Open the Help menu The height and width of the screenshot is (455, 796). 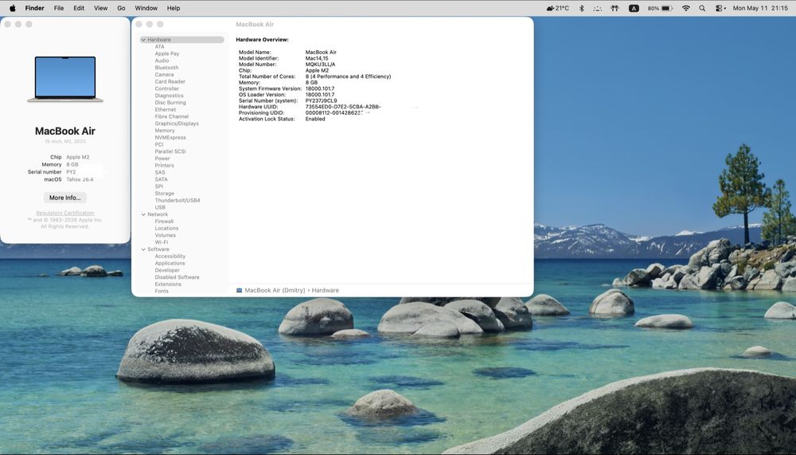point(174,8)
